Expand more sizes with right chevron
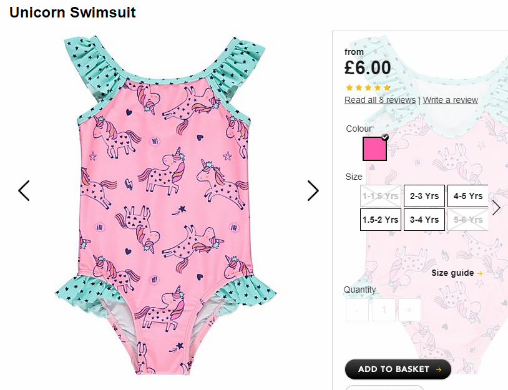Viewport: 508px width, 390px height. [496, 208]
